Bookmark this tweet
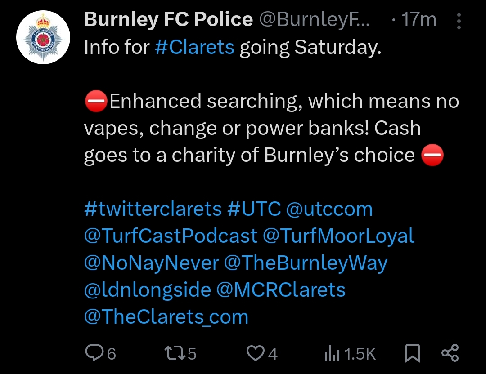 [412, 353]
